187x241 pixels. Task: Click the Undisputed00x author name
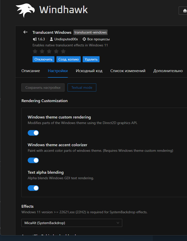pos(66,39)
